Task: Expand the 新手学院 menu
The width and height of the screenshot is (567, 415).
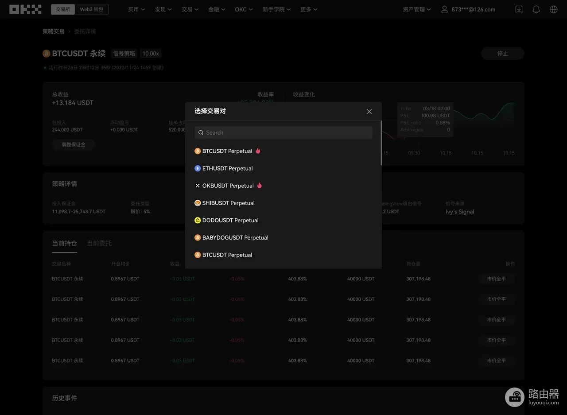Action: (x=276, y=9)
